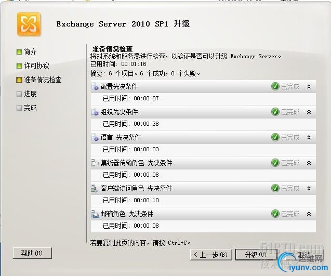Click the 语言 先决条件 header text
Viewport: 331px width, 276px height.
[121, 137]
